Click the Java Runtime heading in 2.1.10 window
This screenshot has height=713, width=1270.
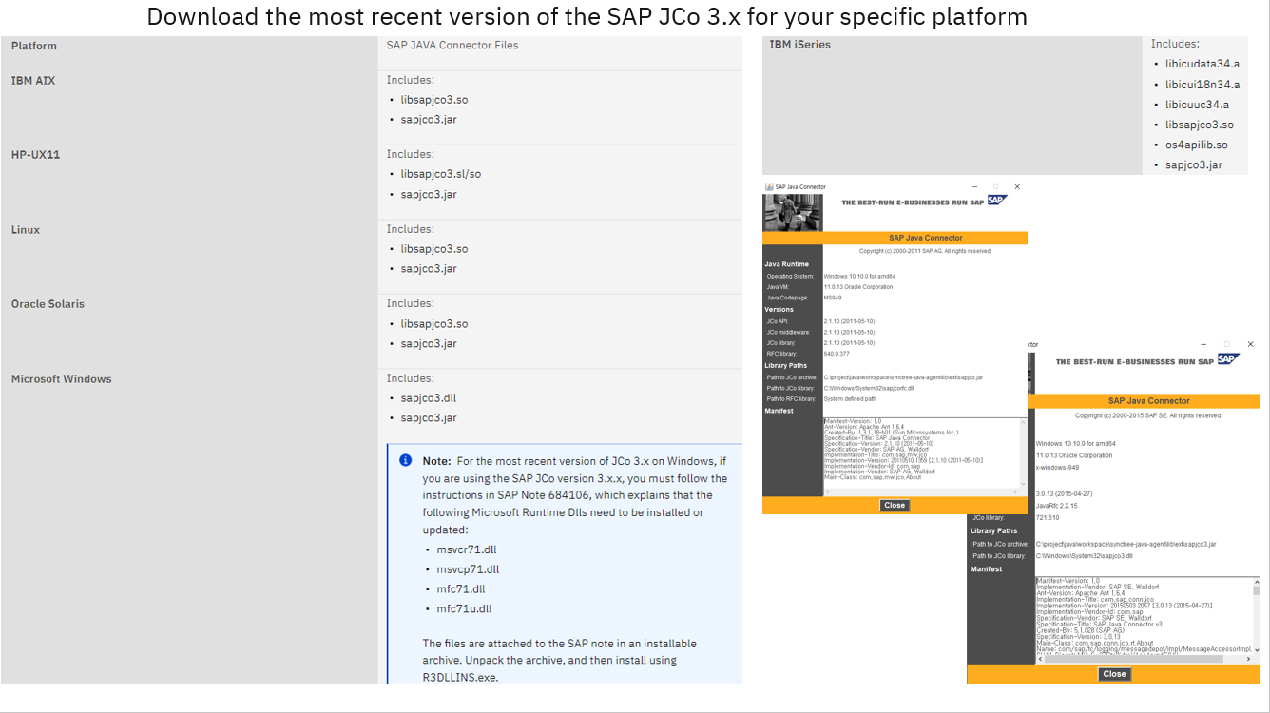(x=787, y=264)
